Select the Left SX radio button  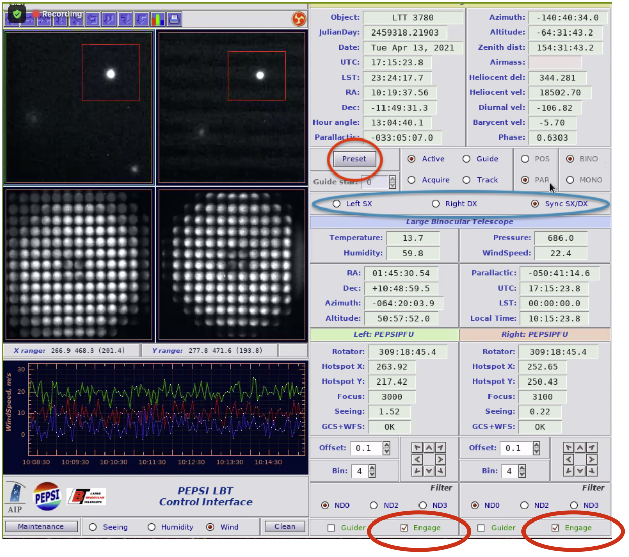point(337,204)
